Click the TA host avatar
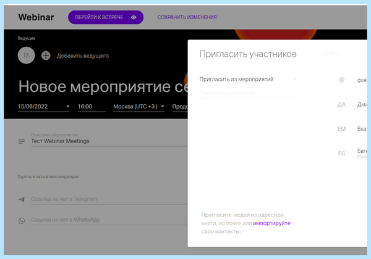Viewport: 371px width, 259px height. 26,55
